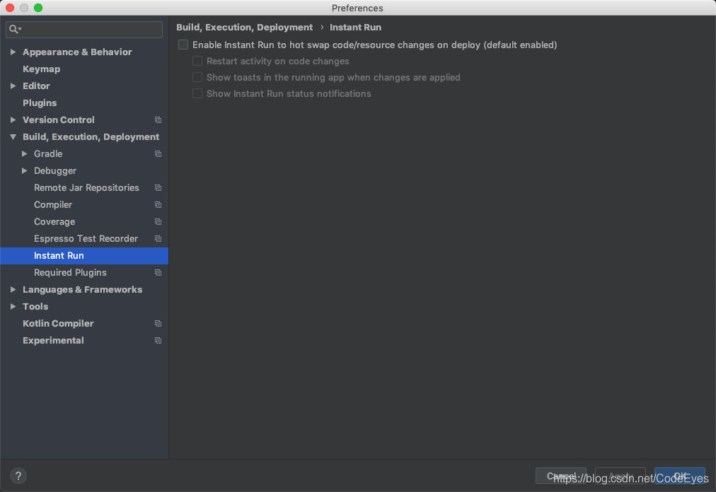The image size is (716, 492).
Task: Expand the Tools section arrow
Action: click(13, 306)
